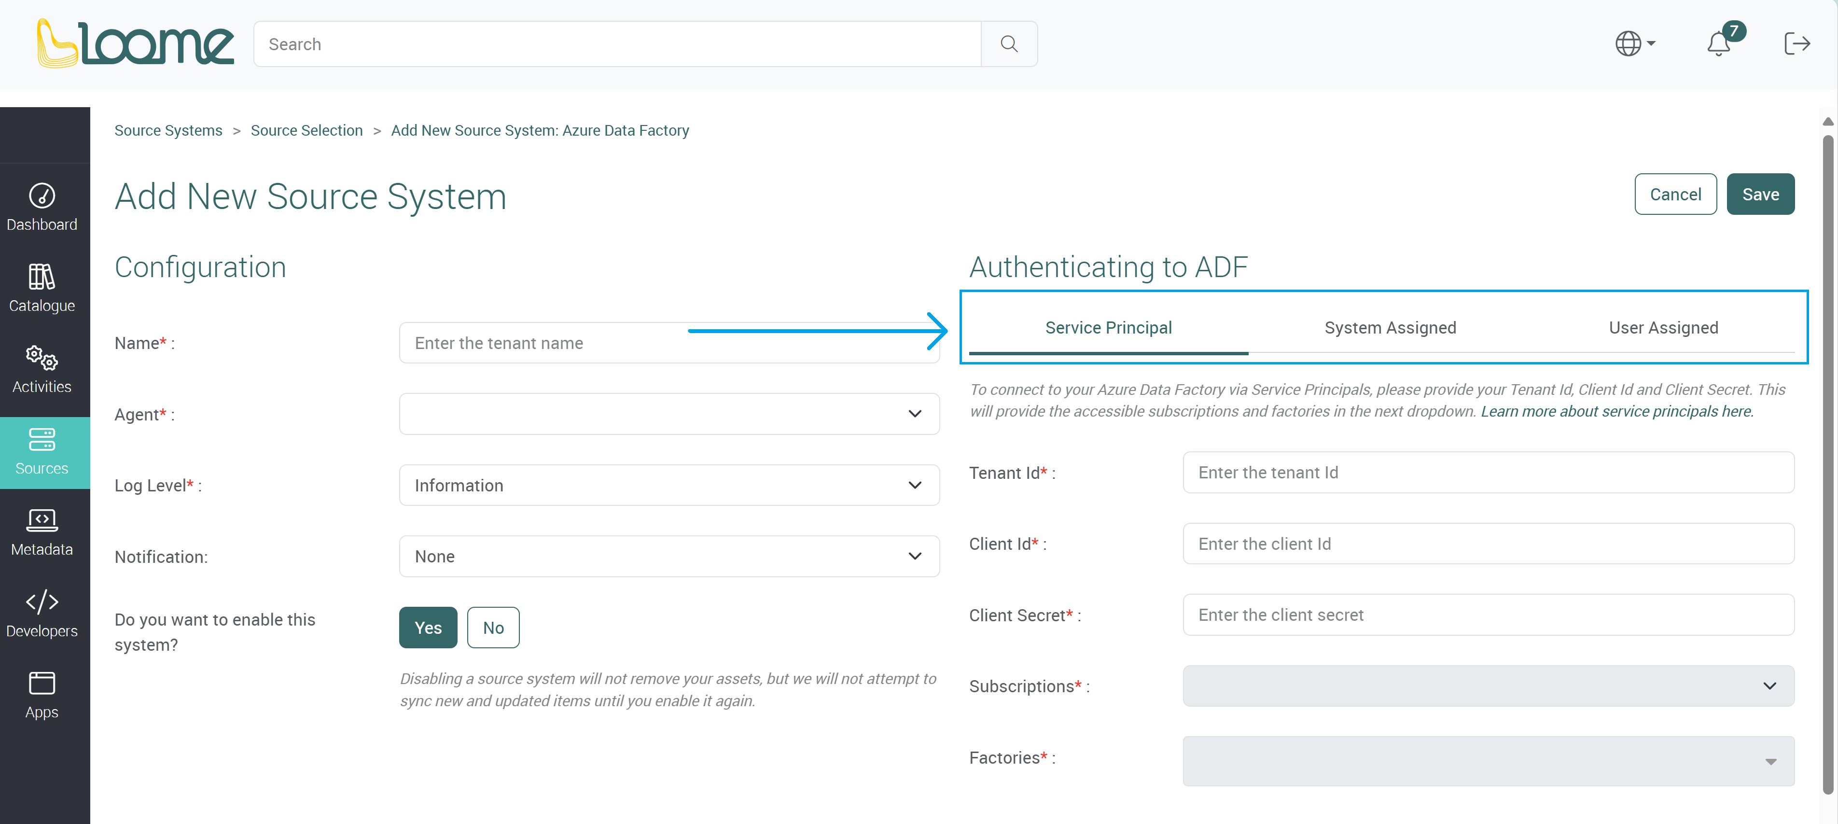Click the 'Authenticating to ADF' heading

pos(1108,267)
